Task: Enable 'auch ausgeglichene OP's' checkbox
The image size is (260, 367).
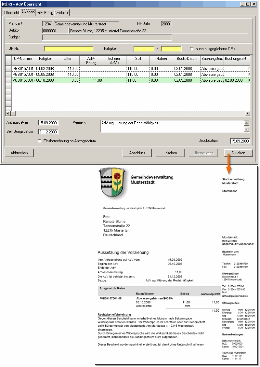Action: tap(192, 49)
